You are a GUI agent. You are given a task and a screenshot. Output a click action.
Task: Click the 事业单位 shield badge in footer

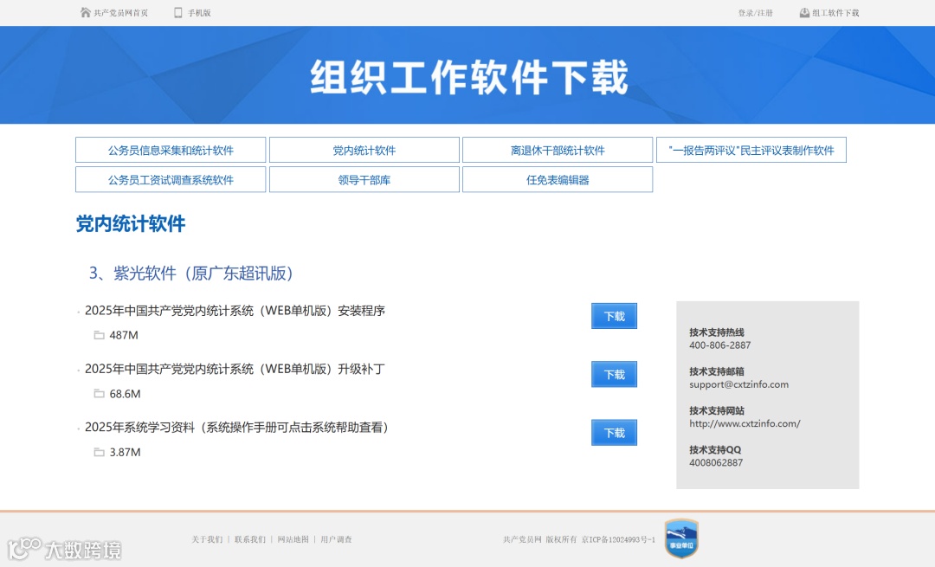tap(681, 538)
